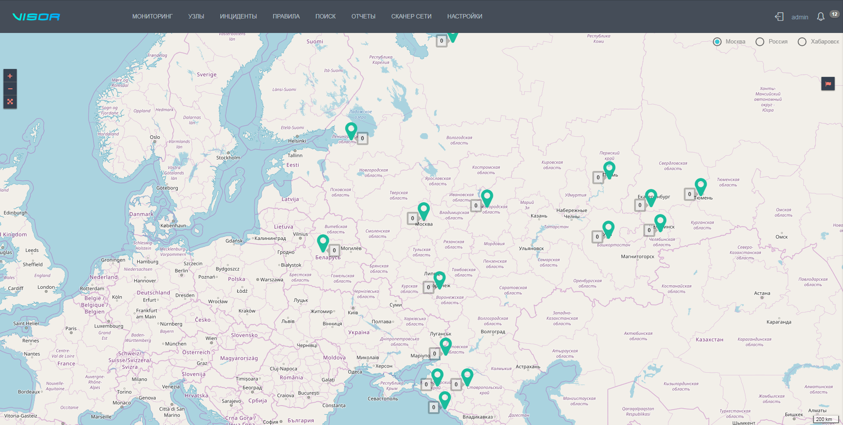Click the Волгоград city label
This screenshot has width=843, height=425.
tap(493, 332)
